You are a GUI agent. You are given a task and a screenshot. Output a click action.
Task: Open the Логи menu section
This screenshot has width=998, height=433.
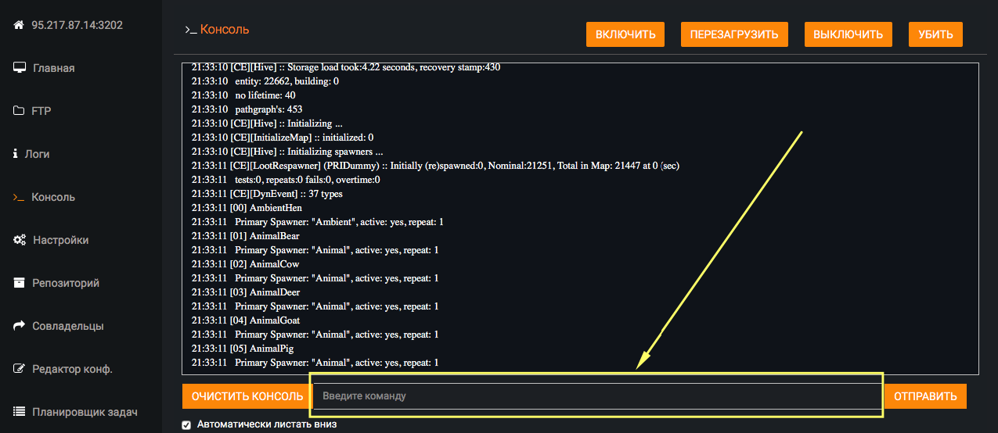coord(37,154)
